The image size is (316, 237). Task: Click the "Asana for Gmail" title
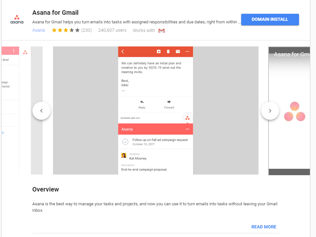(56, 12)
